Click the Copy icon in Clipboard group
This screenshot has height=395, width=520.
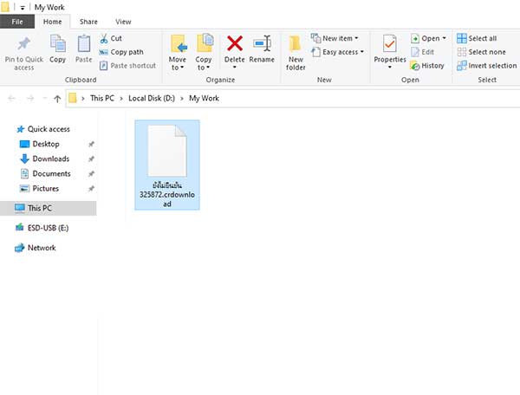(x=58, y=45)
